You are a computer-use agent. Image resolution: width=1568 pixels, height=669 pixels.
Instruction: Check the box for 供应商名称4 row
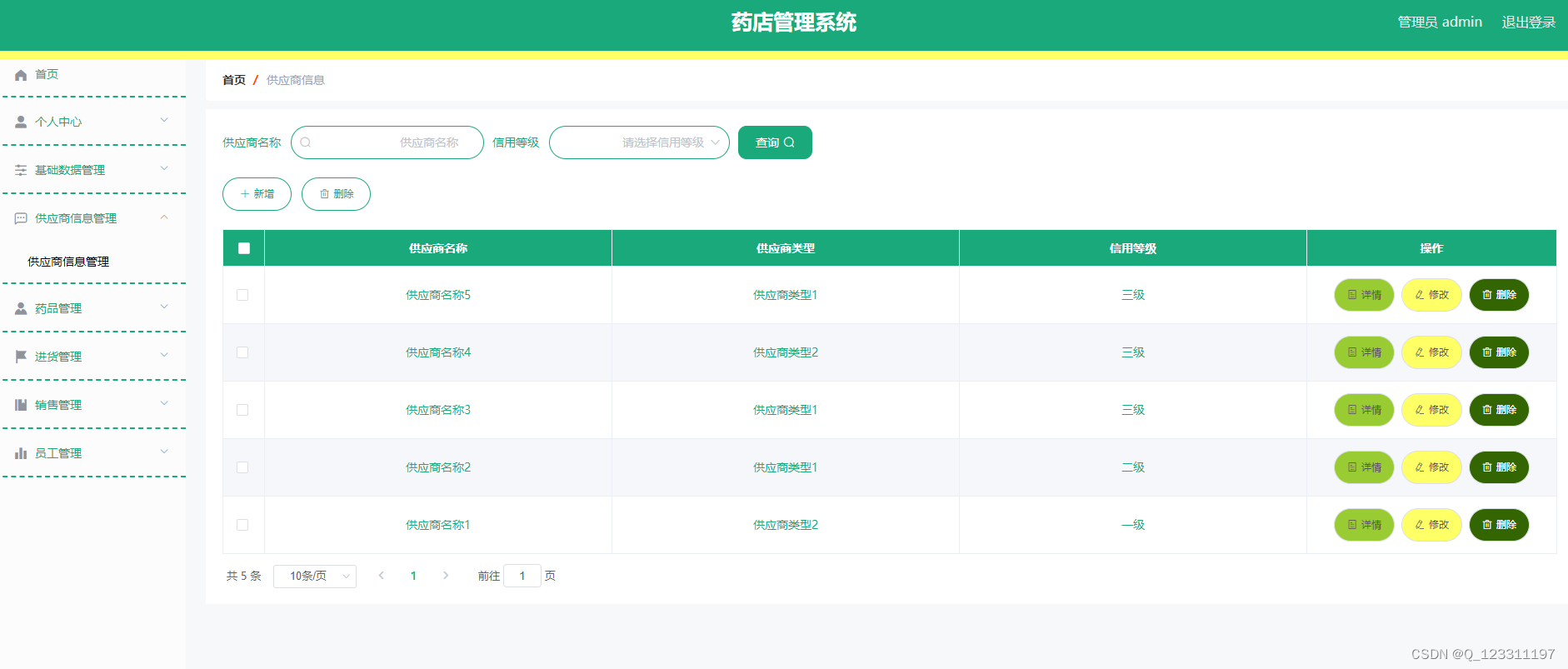[x=242, y=352]
